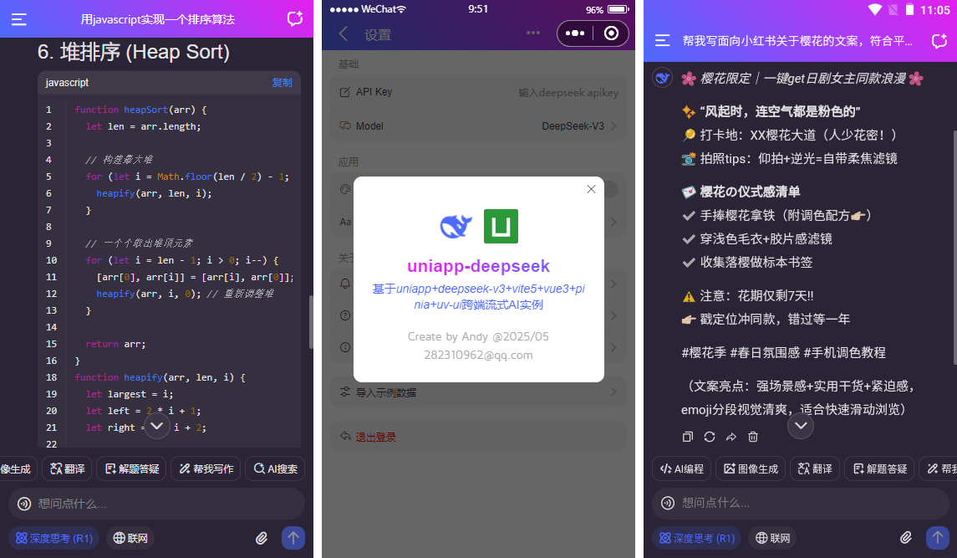Start a new chat in the 樱花文案 screen
957x558 pixels.
[x=939, y=40]
